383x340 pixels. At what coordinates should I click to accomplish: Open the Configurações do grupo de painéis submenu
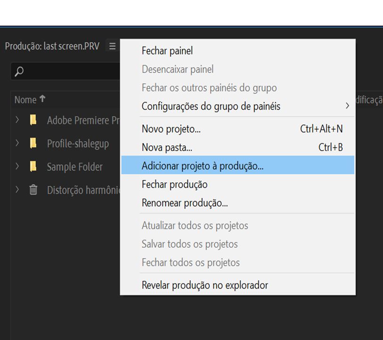[x=211, y=106]
